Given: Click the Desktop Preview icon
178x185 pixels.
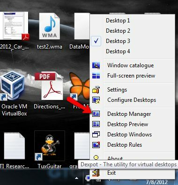Looking at the screenshot, I should pyautogui.click(x=96, y=124).
